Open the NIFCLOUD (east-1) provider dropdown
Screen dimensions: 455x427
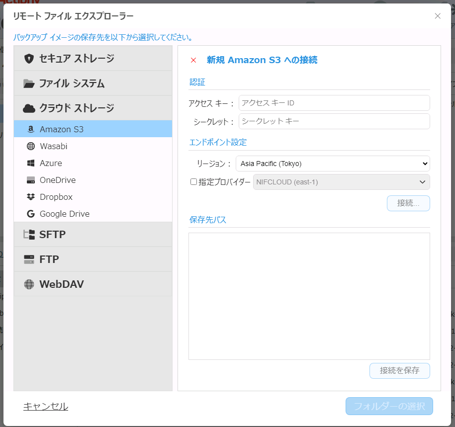pyautogui.click(x=341, y=182)
